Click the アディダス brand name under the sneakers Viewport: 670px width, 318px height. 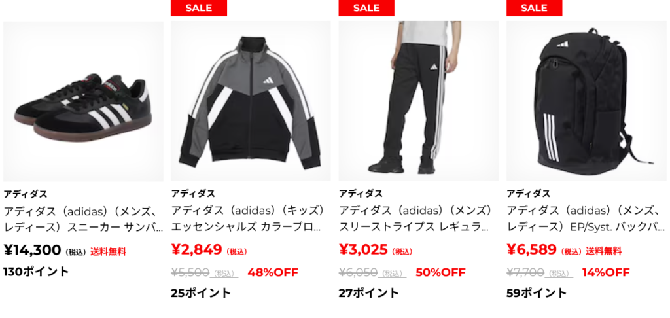click(x=26, y=194)
